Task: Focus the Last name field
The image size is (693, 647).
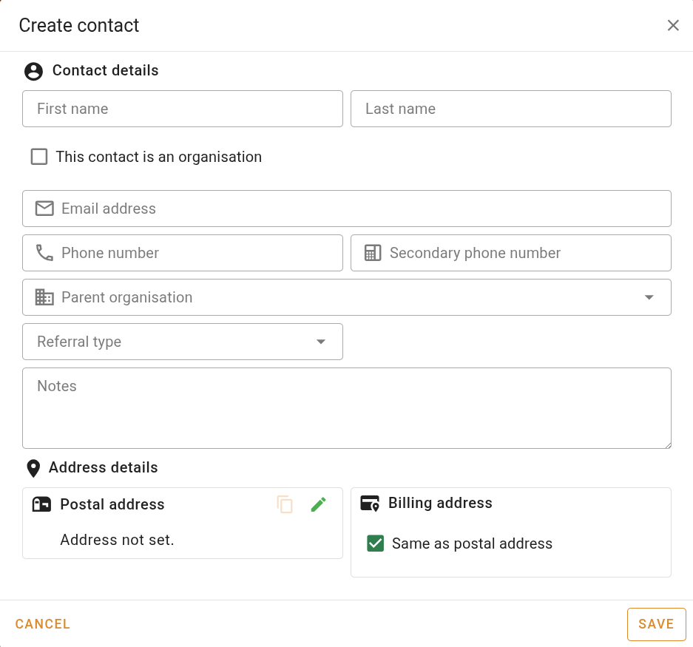Action: (511, 109)
